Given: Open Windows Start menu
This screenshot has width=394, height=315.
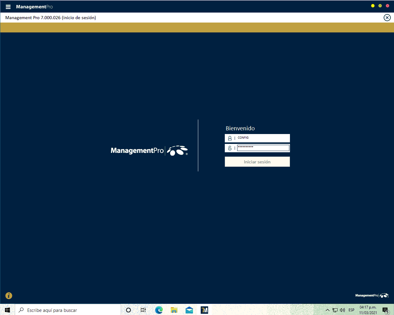Looking at the screenshot, I should [7, 310].
